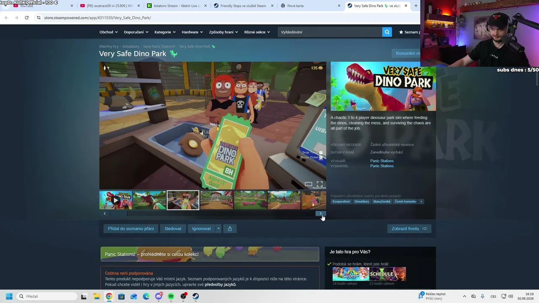Open the site information icon in address bar
The image size is (539, 303).
point(39,18)
